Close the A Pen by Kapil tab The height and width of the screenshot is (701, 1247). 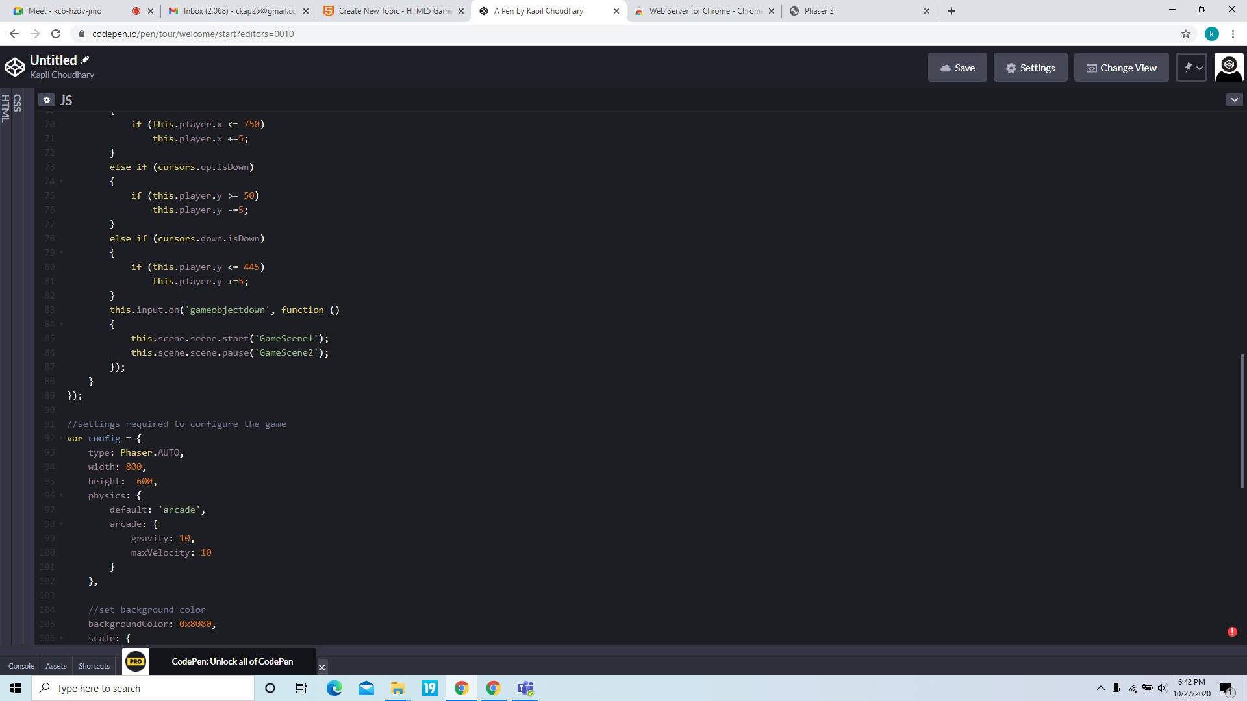(616, 11)
